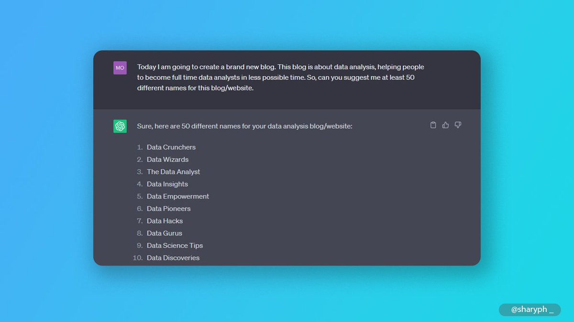
Task: Copy the response with the clipboard icon
Action: coord(433,125)
